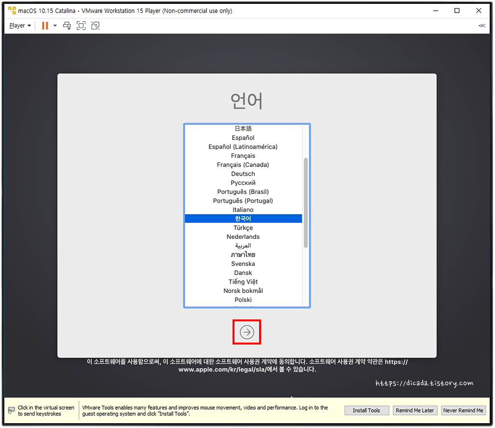The height and width of the screenshot is (428, 495).
Task: Click Send Ctrl+Alt+Del toolbar icon
Action: coord(67,26)
